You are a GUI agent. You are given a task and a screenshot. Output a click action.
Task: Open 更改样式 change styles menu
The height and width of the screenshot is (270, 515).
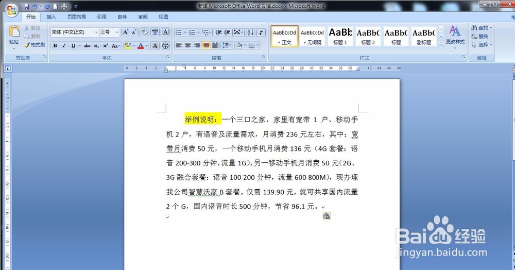click(455, 37)
